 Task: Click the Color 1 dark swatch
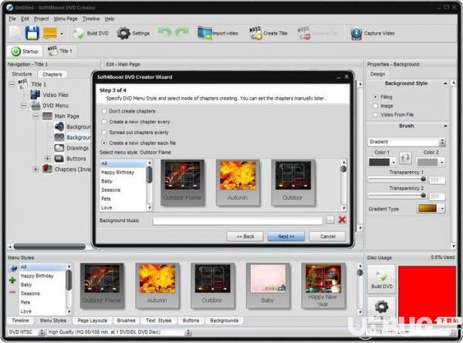click(379, 162)
